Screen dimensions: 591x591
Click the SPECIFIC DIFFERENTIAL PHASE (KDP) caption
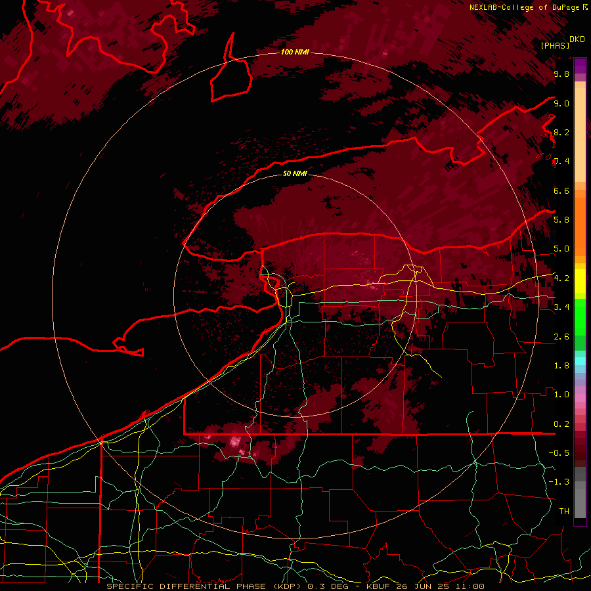pos(206,586)
